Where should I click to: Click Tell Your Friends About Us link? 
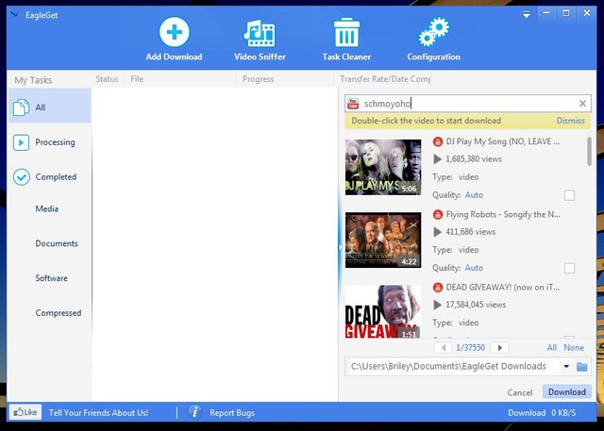98,412
